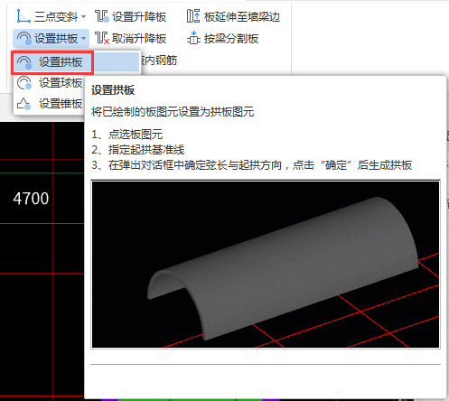The height and width of the screenshot is (401, 449).
Task: Click the cone icon of 设置锥板
Action: point(24,104)
